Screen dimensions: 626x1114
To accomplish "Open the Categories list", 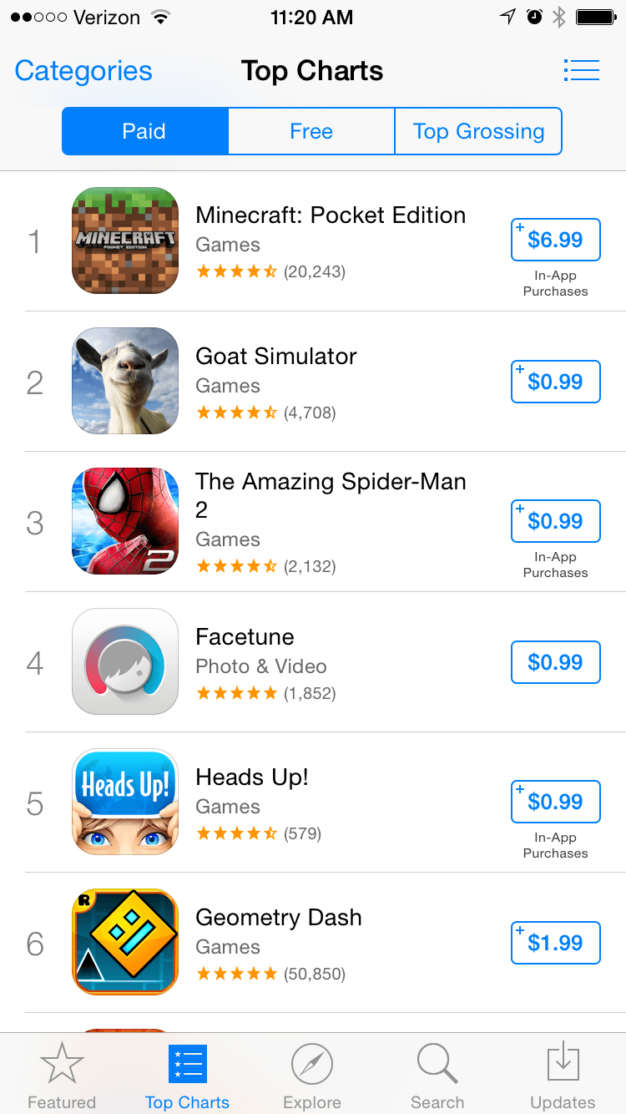I will pos(83,71).
